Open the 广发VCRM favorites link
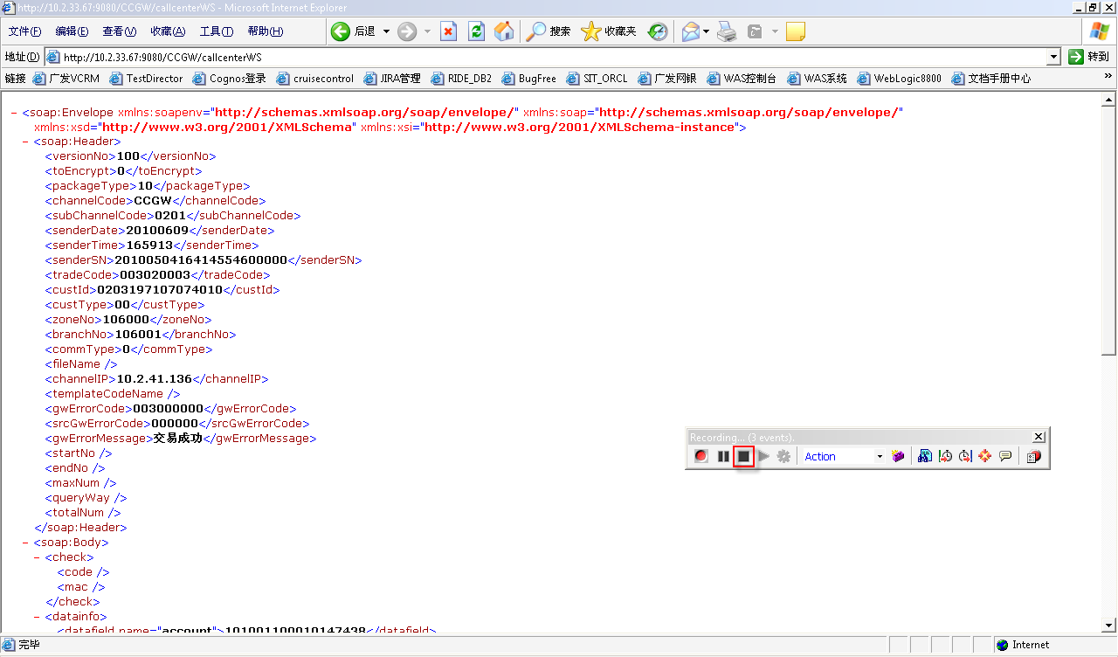 pyautogui.click(x=66, y=78)
